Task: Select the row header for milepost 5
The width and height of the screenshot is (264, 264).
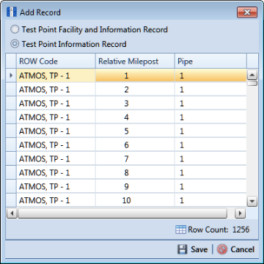Action: (x=11, y=131)
